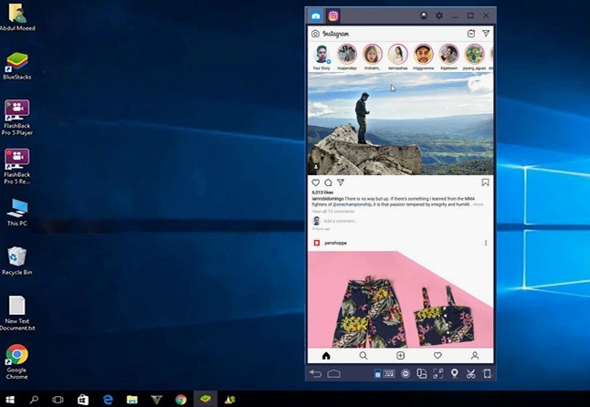This screenshot has height=407, width=590.
Task: Open three-dot options menu on penshoppe post
Action: [x=486, y=243]
